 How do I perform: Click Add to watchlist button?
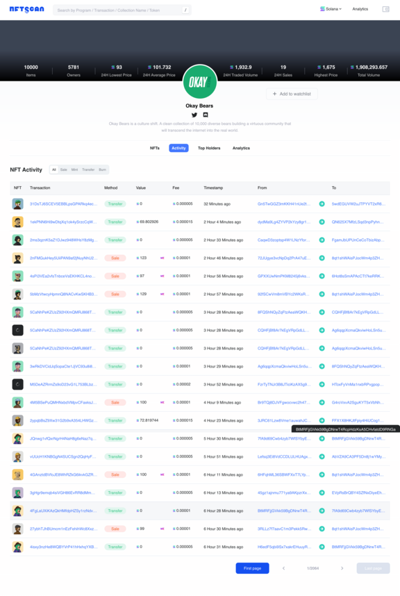(292, 94)
